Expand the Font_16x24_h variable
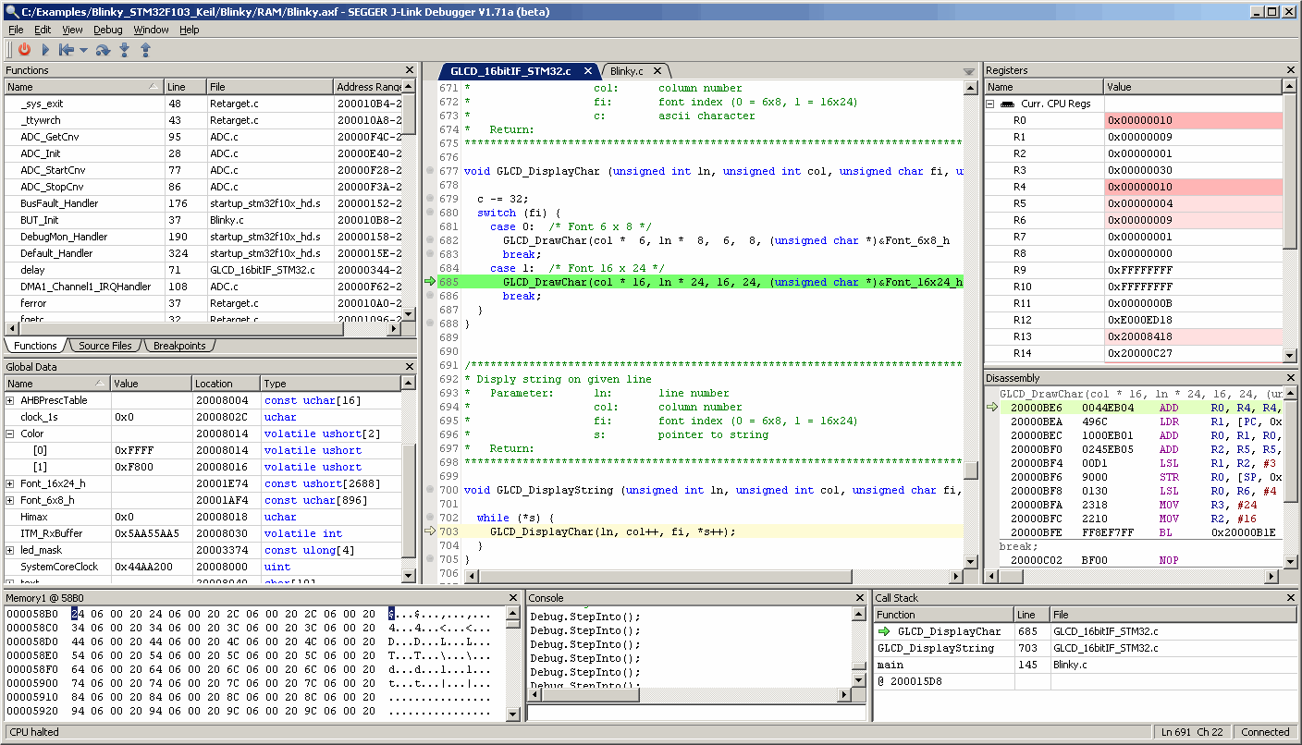The width and height of the screenshot is (1302, 745). click(x=10, y=483)
